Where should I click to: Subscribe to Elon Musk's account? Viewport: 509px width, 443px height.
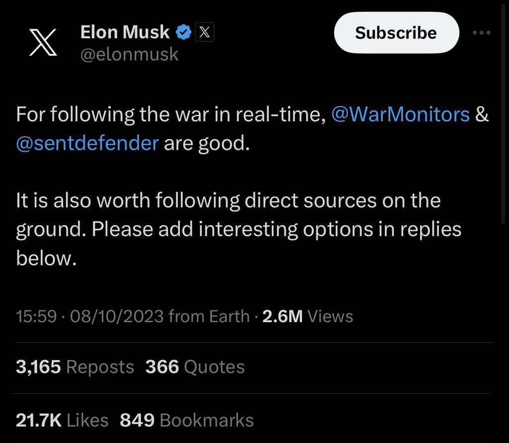(x=396, y=32)
